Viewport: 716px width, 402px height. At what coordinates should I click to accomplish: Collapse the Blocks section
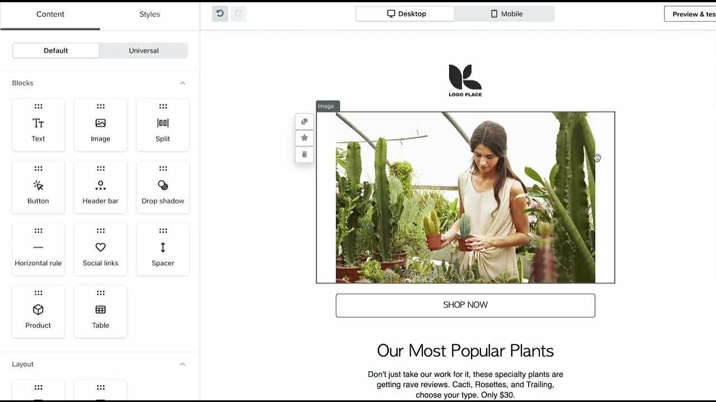pyautogui.click(x=182, y=83)
